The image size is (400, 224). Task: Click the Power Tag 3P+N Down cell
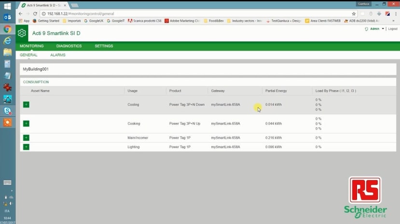187,105
